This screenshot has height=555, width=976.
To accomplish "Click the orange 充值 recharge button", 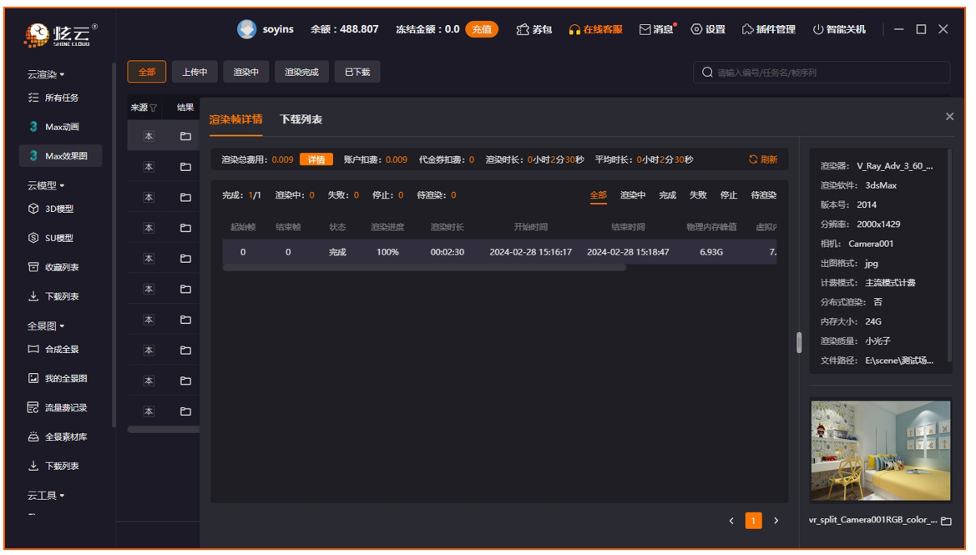I will coord(481,29).
